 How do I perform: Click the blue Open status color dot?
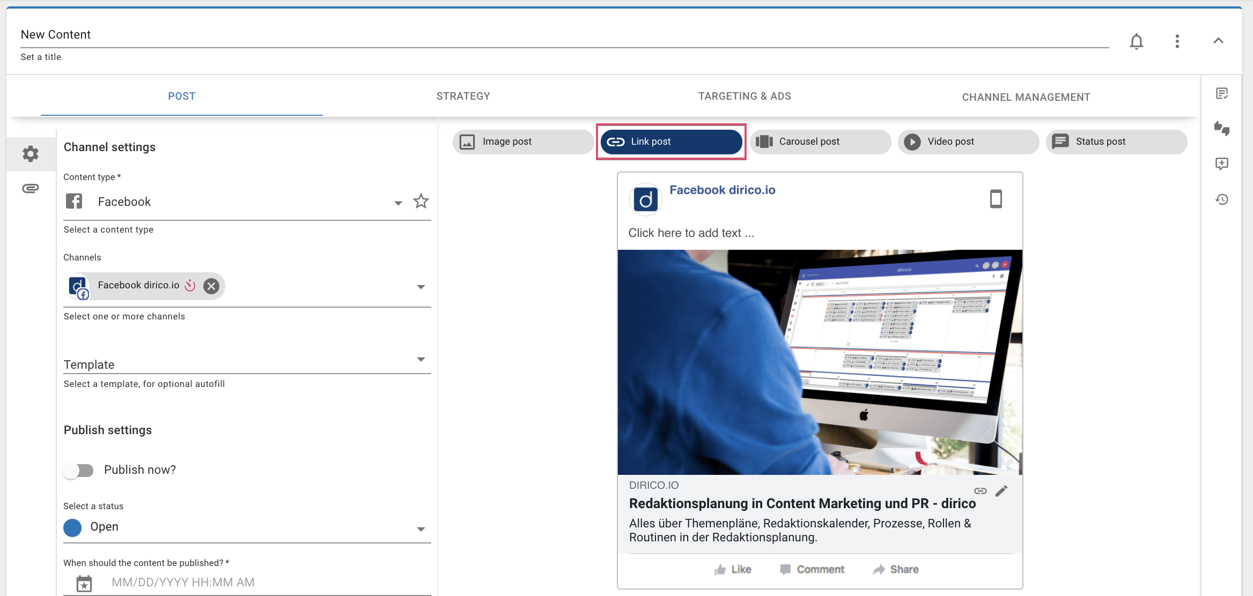click(72, 527)
